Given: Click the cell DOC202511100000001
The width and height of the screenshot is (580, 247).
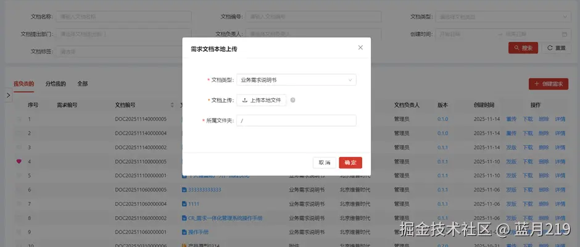Looking at the screenshot, I should (141, 175).
